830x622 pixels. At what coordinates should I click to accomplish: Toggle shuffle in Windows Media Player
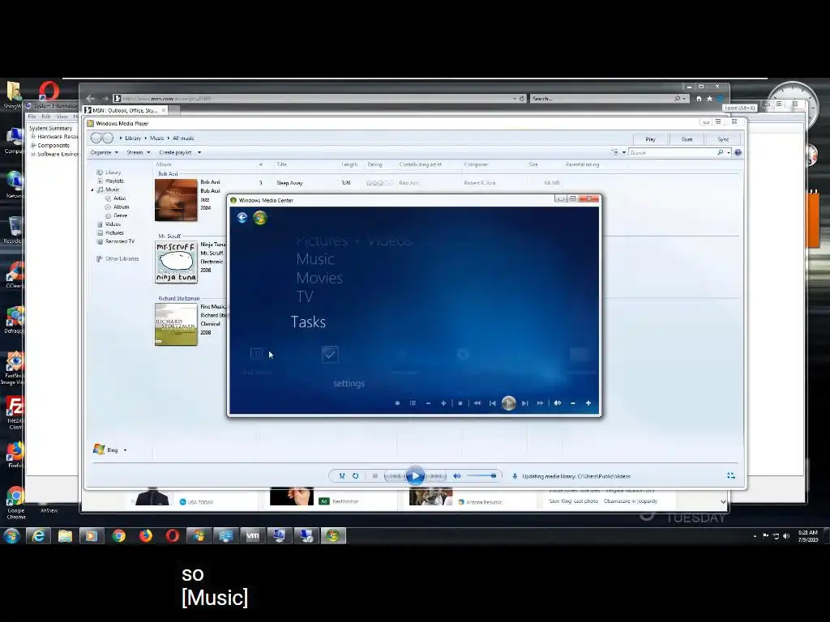point(342,476)
